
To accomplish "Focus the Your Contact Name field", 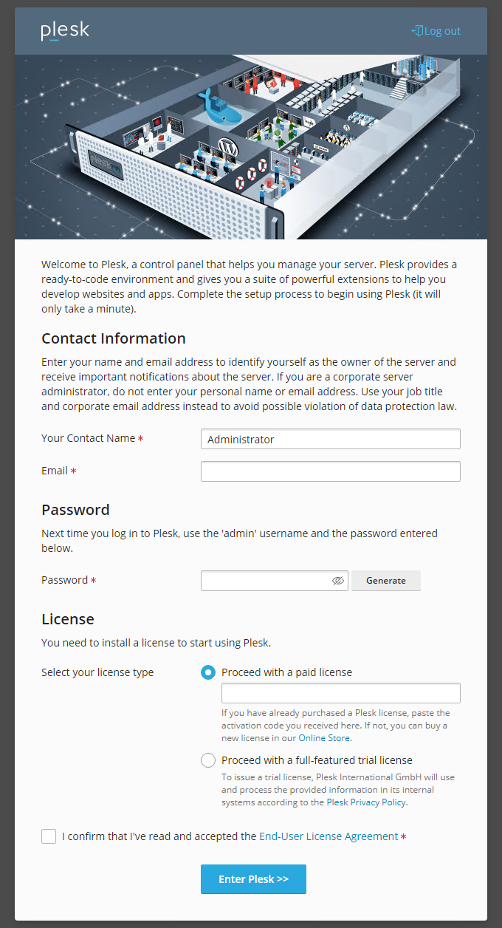I will pyautogui.click(x=330, y=439).
